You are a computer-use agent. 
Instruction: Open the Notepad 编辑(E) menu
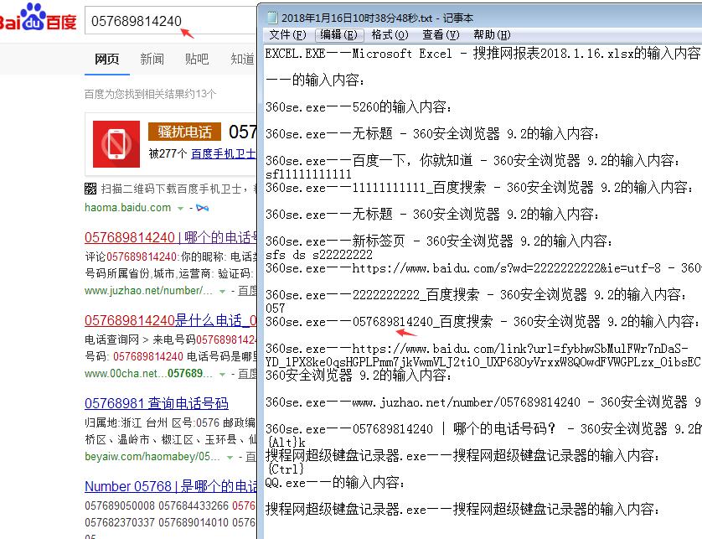pyautogui.click(x=338, y=34)
